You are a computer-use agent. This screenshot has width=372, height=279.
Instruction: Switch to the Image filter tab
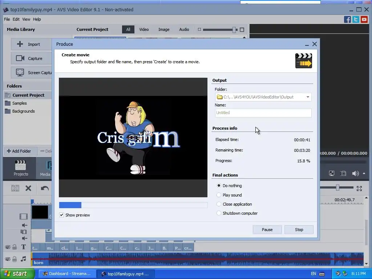(164, 29)
